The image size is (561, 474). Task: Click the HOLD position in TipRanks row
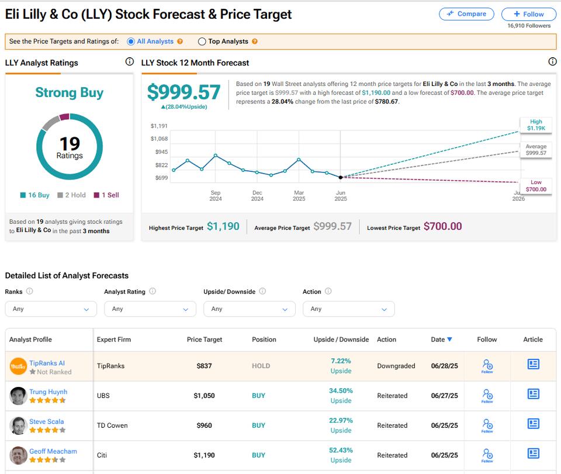[x=261, y=366]
